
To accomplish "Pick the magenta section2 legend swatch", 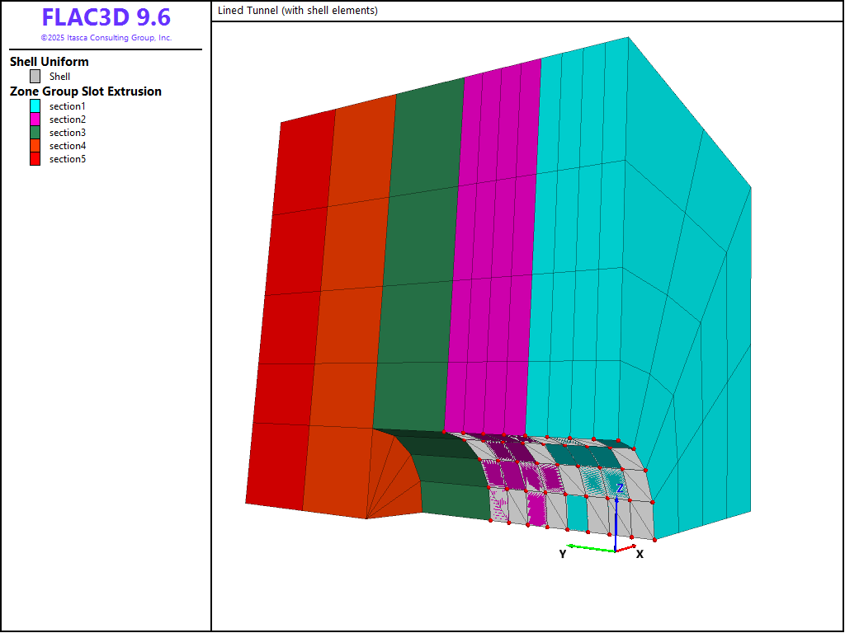I will pos(35,120).
